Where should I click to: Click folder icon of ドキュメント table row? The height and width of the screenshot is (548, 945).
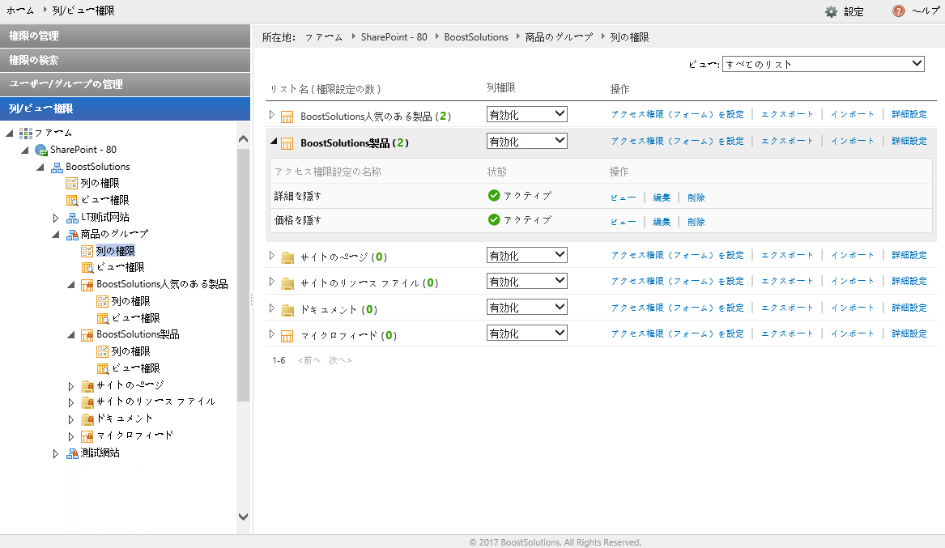click(287, 310)
